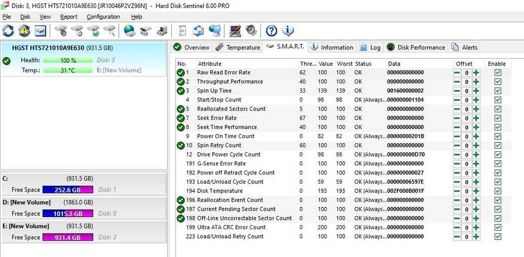The height and width of the screenshot is (257, 524).
Task: Click green status check beside Throughput Performance
Action: click(x=181, y=82)
